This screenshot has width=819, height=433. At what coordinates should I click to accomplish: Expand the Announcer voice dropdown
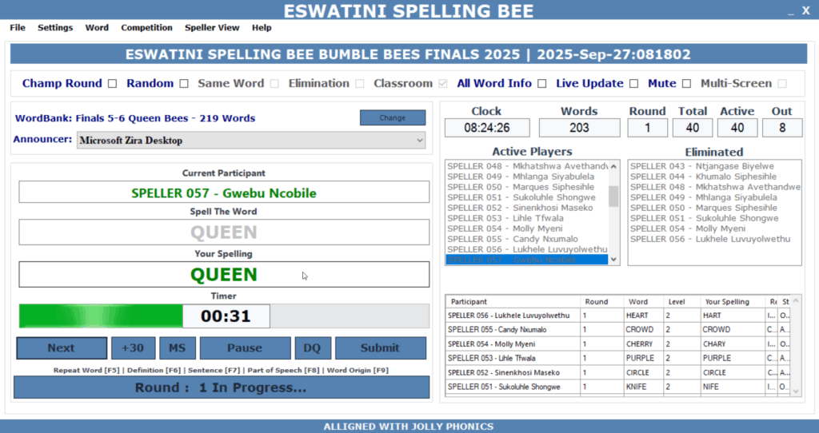coord(420,141)
